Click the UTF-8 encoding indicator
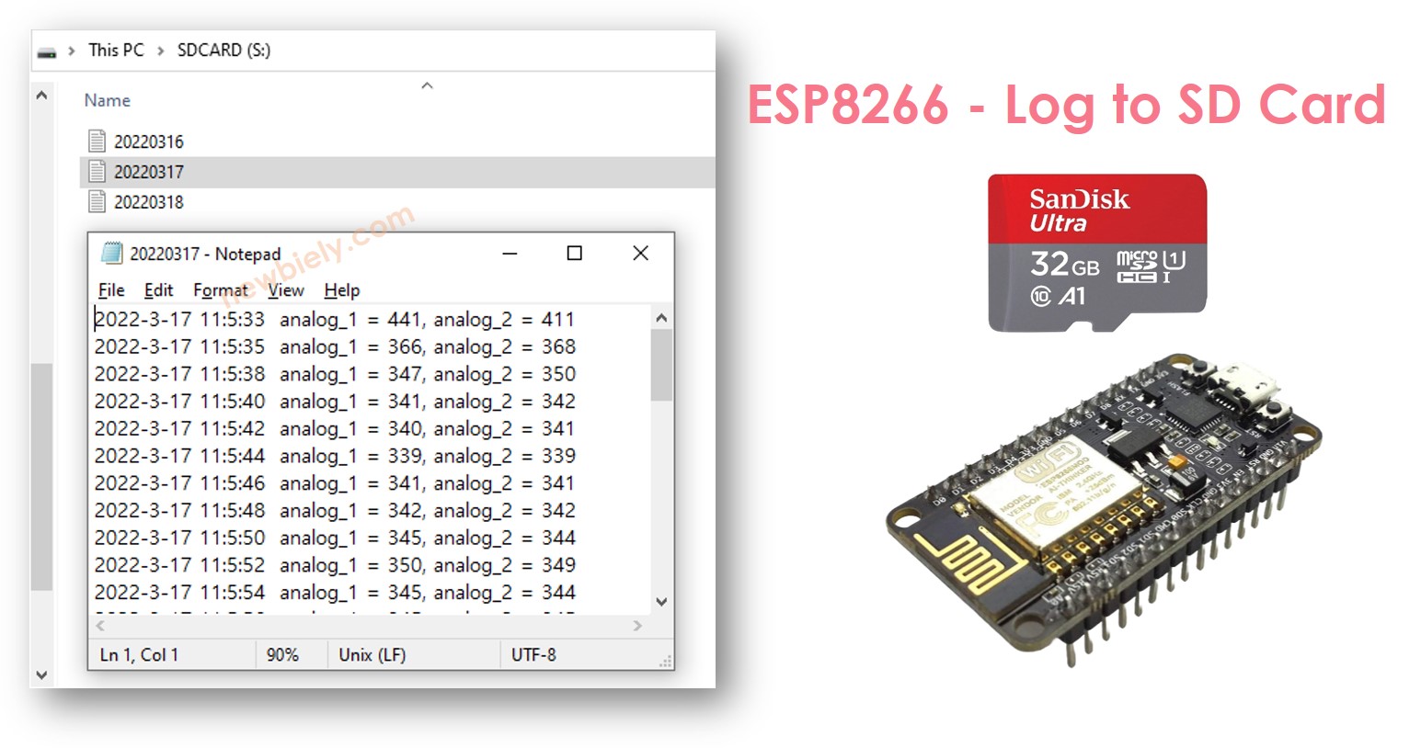 coord(533,654)
